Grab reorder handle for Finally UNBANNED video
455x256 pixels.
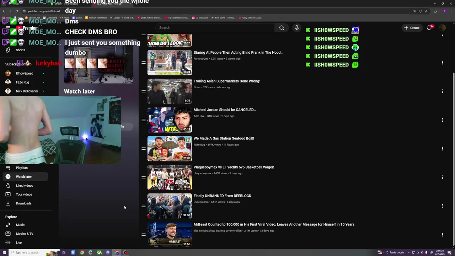pos(144,206)
